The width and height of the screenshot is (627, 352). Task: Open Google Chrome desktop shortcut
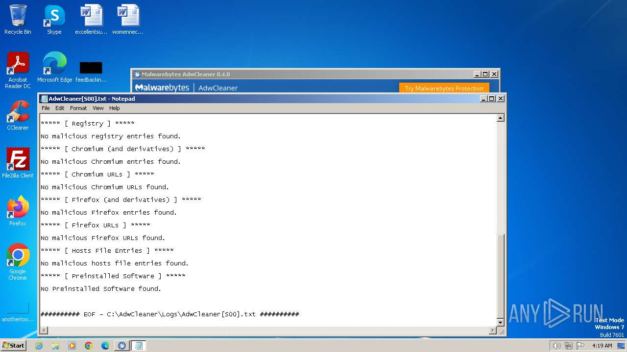click(x=18, y=262)
